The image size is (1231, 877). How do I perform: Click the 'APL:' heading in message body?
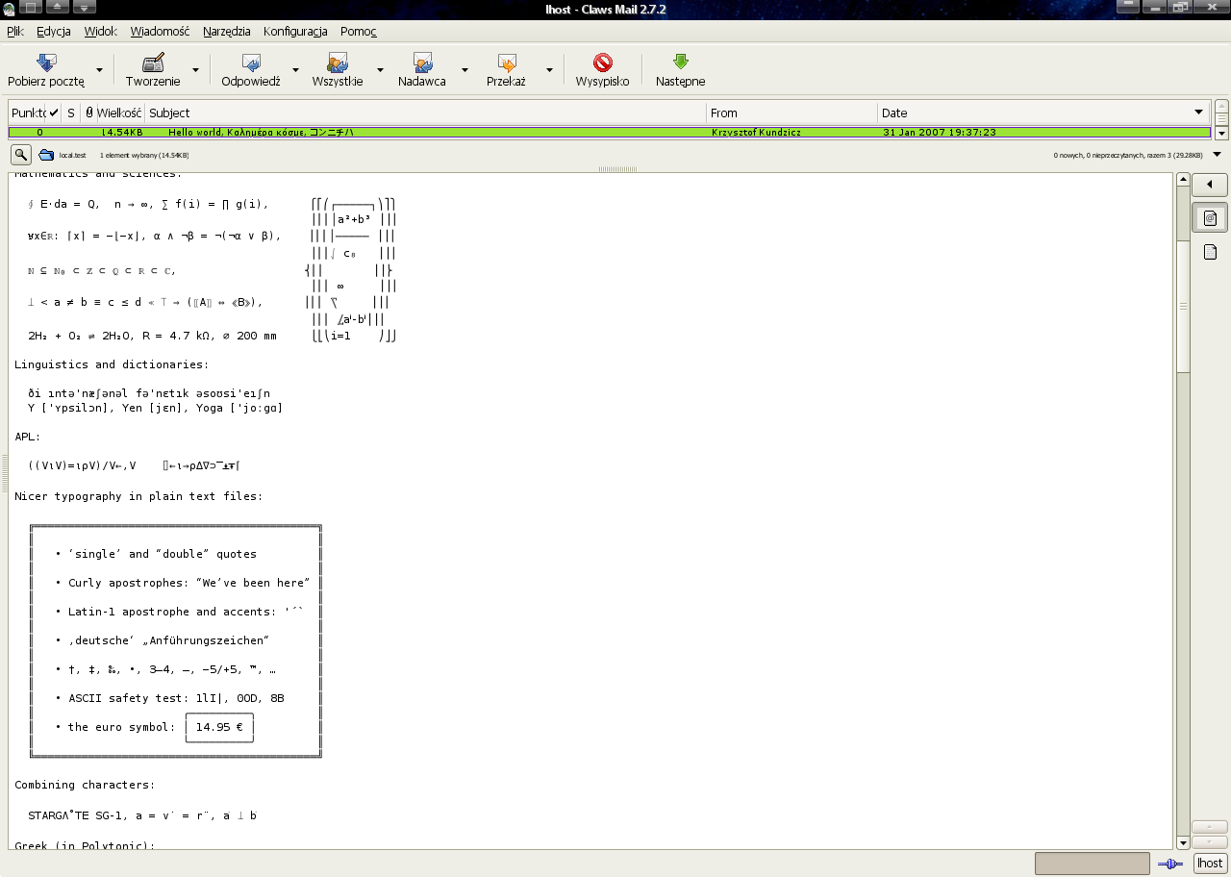(28, 437)
